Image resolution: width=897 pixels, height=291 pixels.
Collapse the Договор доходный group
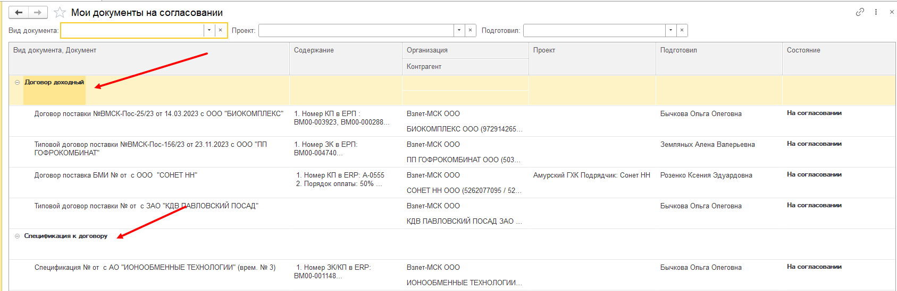pos(17,82)
